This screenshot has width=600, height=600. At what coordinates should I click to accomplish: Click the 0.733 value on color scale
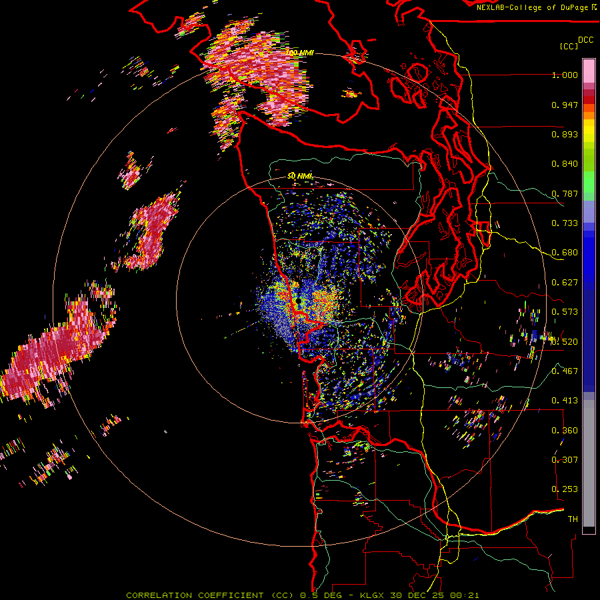[565, 223]
